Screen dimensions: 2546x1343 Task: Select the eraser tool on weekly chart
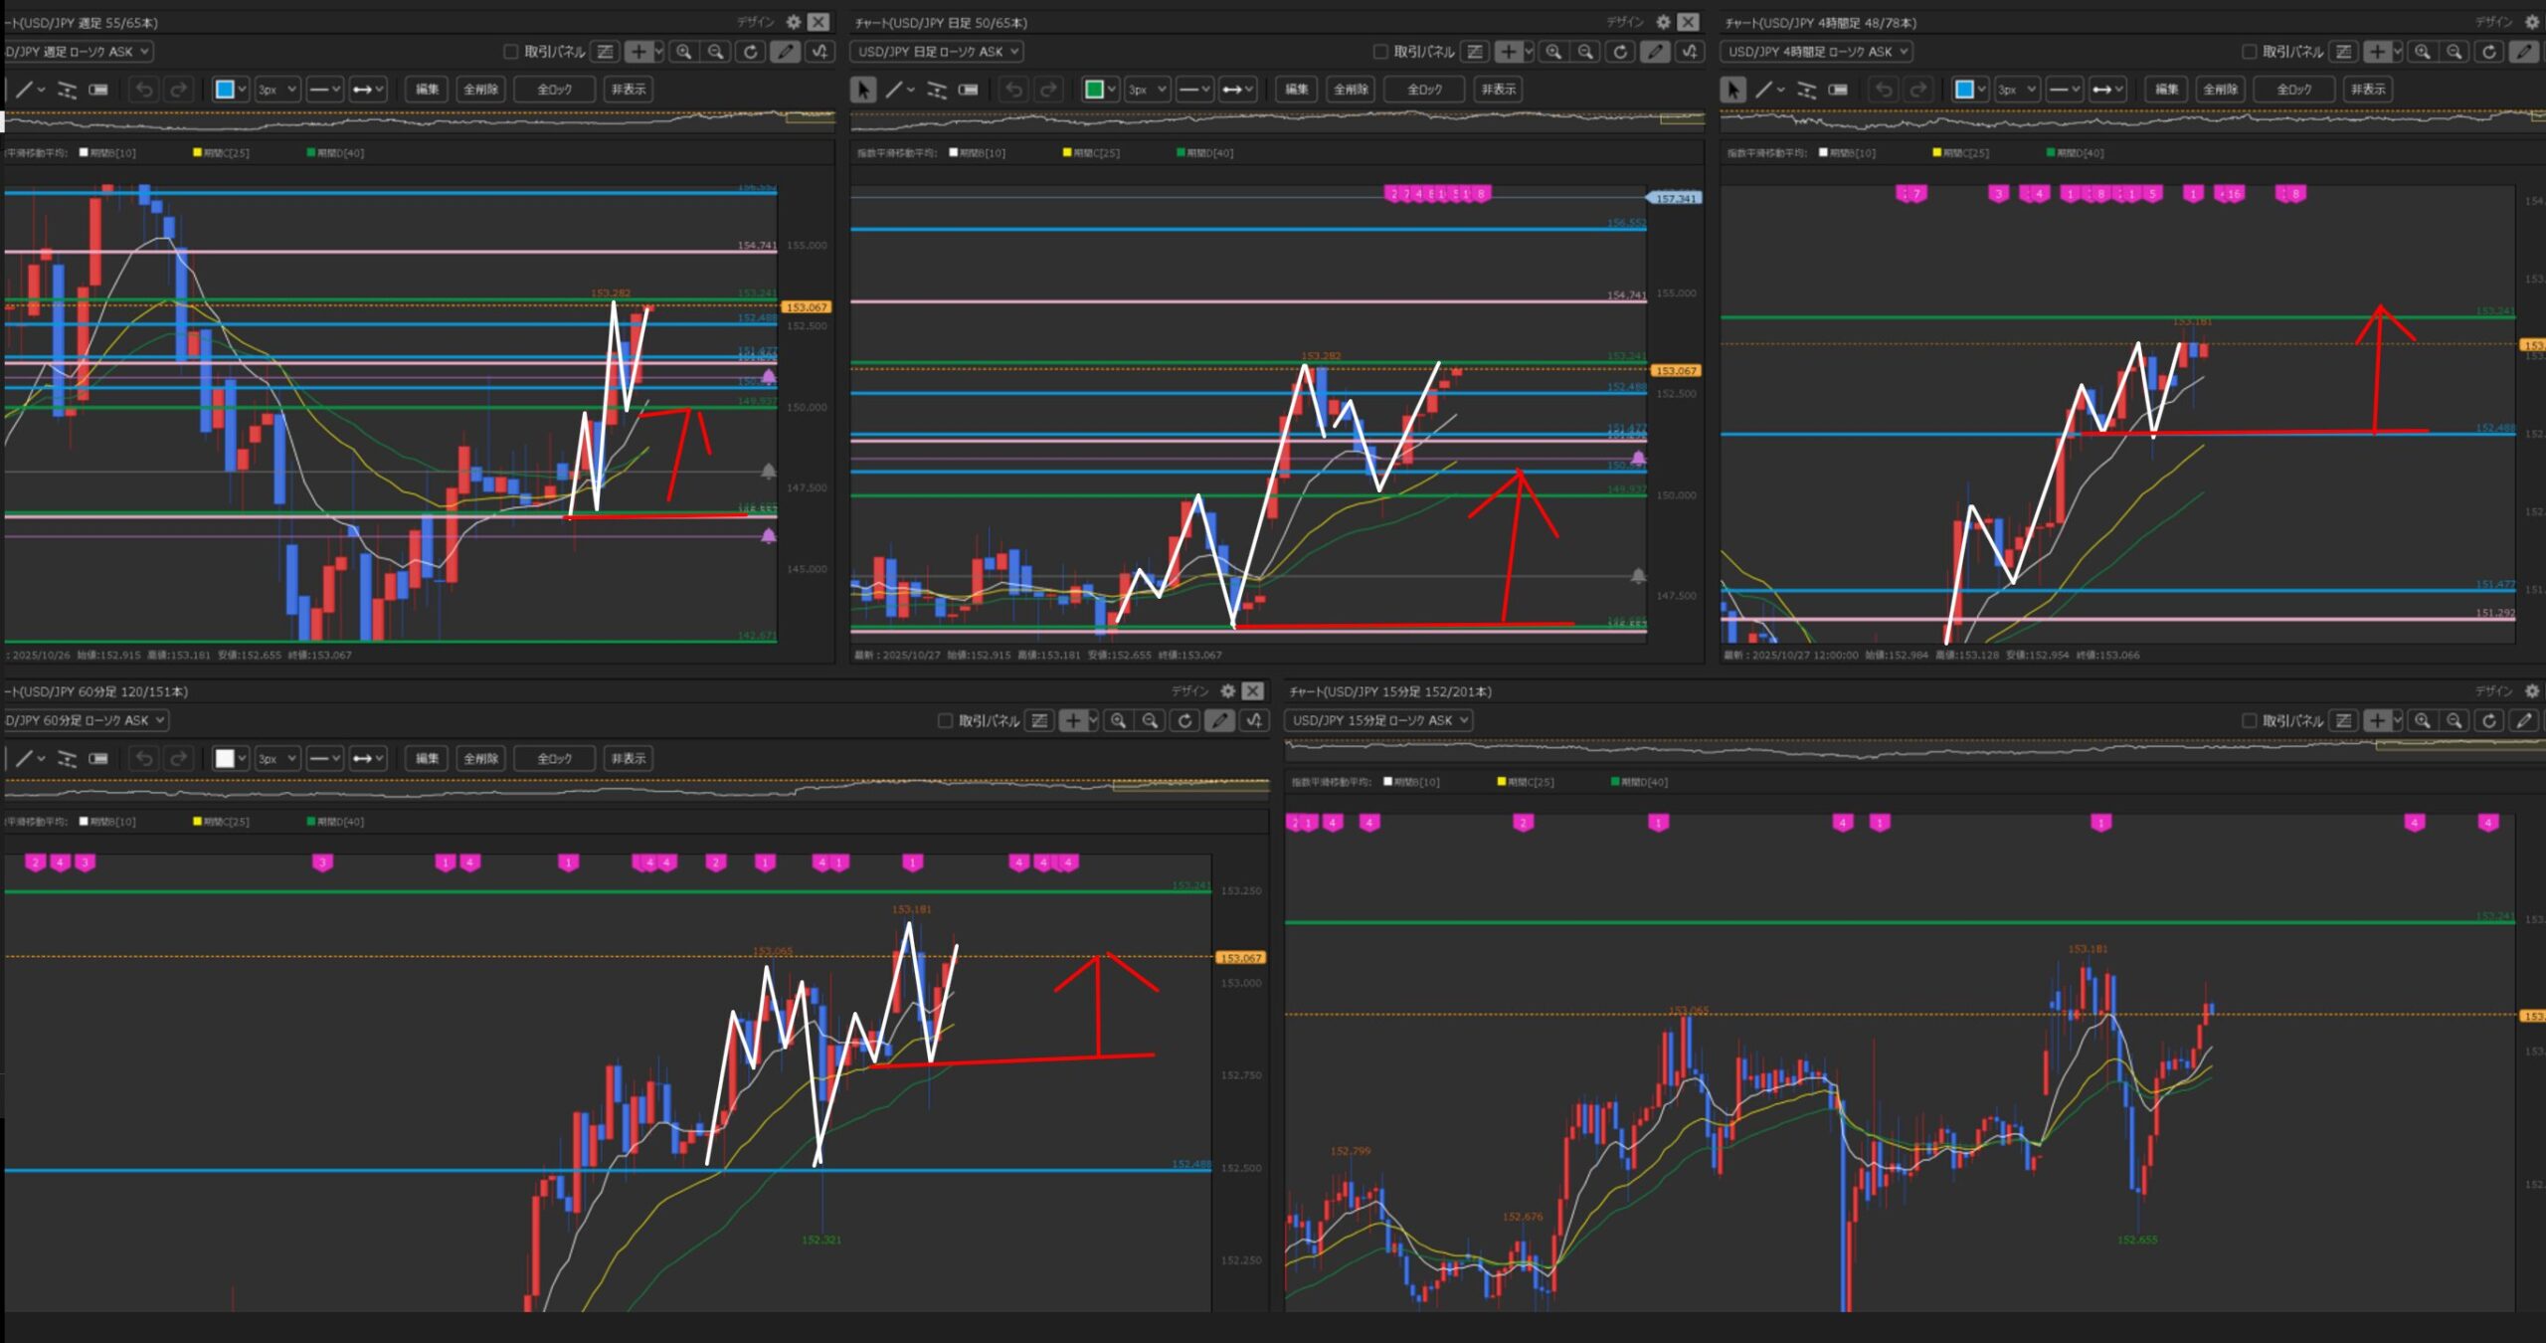[x=98, y=90]
